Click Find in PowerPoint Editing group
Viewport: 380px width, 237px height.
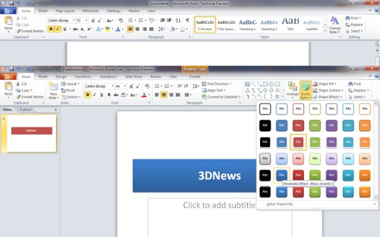[354, 84]
